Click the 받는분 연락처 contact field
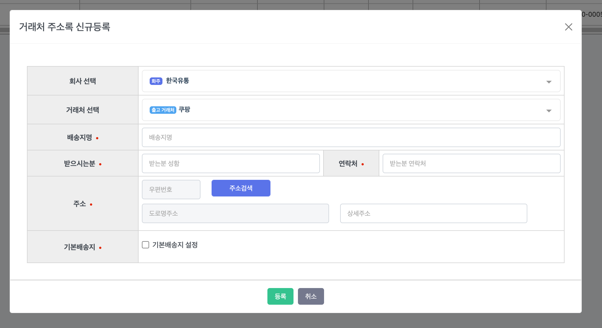The height and width of the screenshot is (328, 602). click(471, 163)
